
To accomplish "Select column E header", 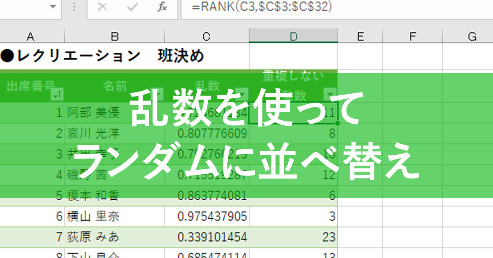I will (360, 36).
